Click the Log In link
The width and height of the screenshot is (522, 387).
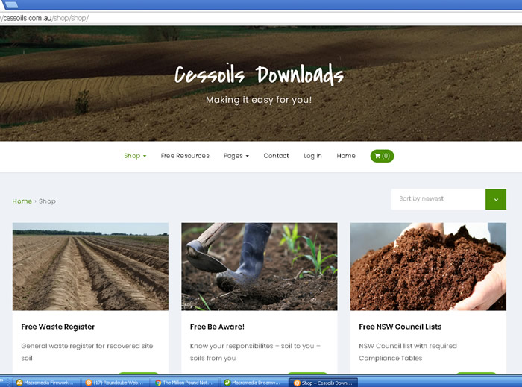tap(312, 156)
